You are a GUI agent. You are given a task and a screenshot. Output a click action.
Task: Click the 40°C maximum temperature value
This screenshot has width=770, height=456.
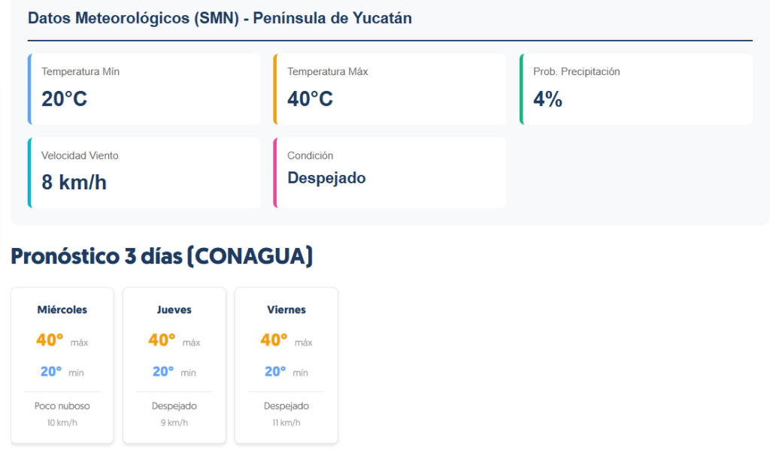[310, 99]
